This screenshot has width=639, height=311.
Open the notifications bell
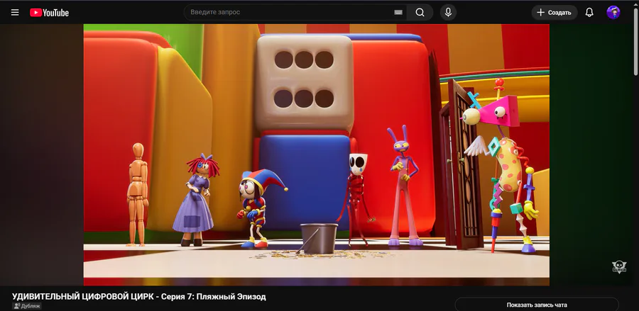589,12
